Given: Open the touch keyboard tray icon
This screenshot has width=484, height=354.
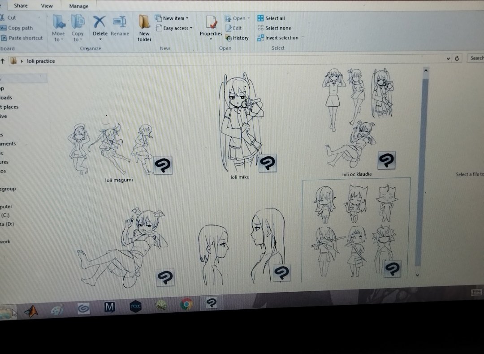Looking at the screenshot, I should 476,292.
